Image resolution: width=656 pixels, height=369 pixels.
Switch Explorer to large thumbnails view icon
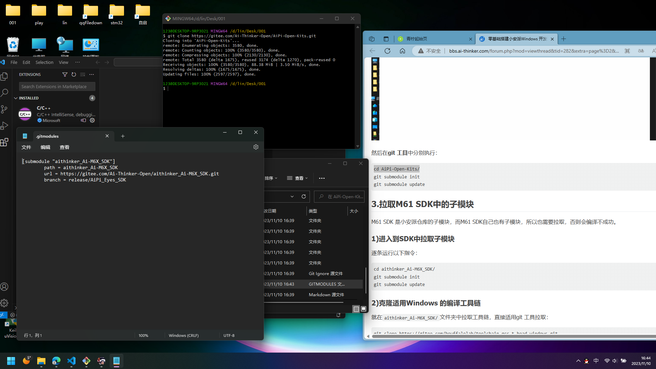click(x=364, y=309)
